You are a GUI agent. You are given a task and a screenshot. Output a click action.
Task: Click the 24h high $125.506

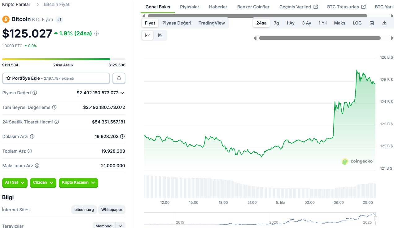click(x=117, y=65)
